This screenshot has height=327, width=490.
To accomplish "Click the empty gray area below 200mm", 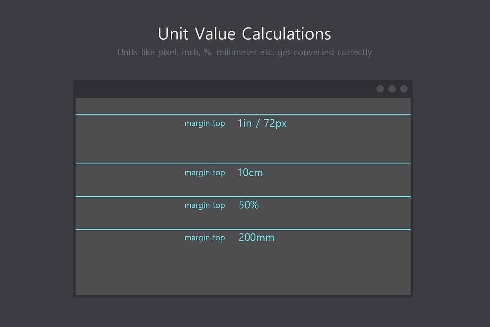I will [x=243, y=270].
